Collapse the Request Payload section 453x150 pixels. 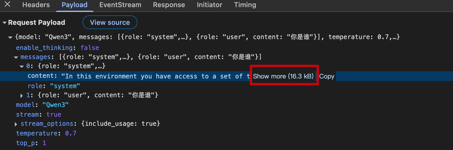[x=5, y=23]
